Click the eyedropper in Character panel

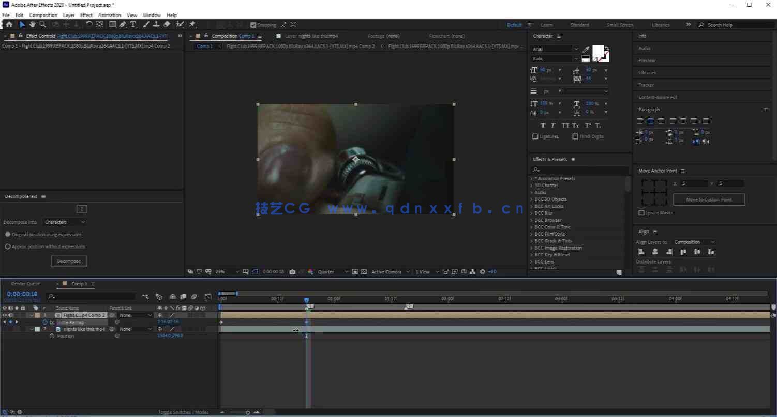point(586,50)
